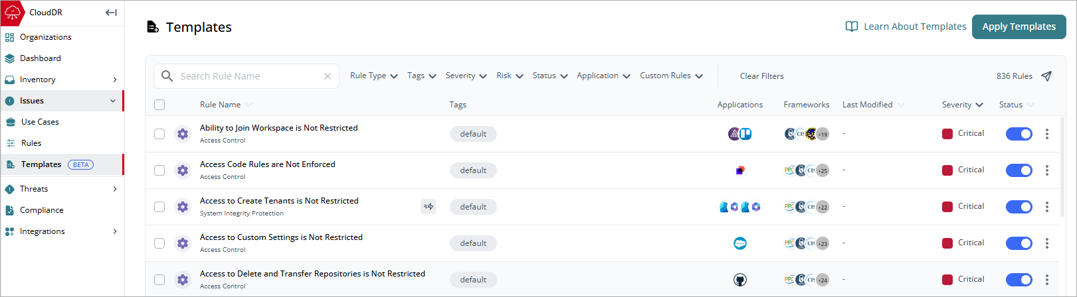Viewport: 1077px width, 297px height.
Task: Toggle status switch for Access to Custom Settings
Action: [x=1019, y=243]
